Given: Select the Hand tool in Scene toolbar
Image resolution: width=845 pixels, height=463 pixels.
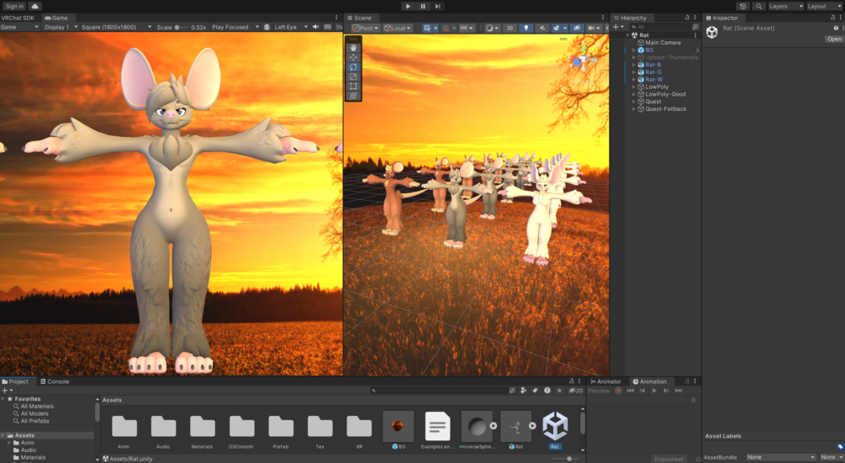Looking at the screenshot, I should (x=353, y=48).
